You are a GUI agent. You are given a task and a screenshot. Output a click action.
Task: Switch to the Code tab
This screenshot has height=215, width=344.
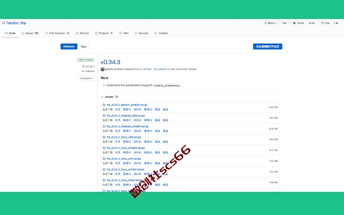(10, 33)
